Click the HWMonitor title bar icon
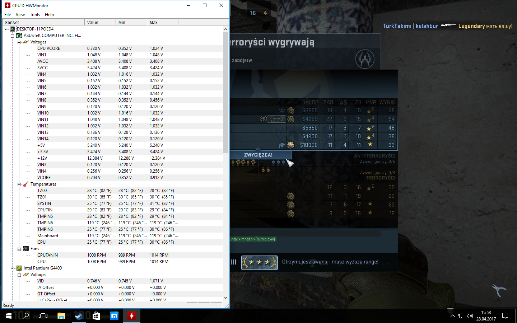517x323 pixels. point(7,5)
